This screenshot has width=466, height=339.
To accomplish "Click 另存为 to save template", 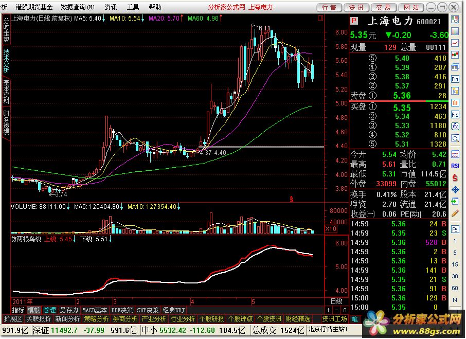I will coord(69,310).
